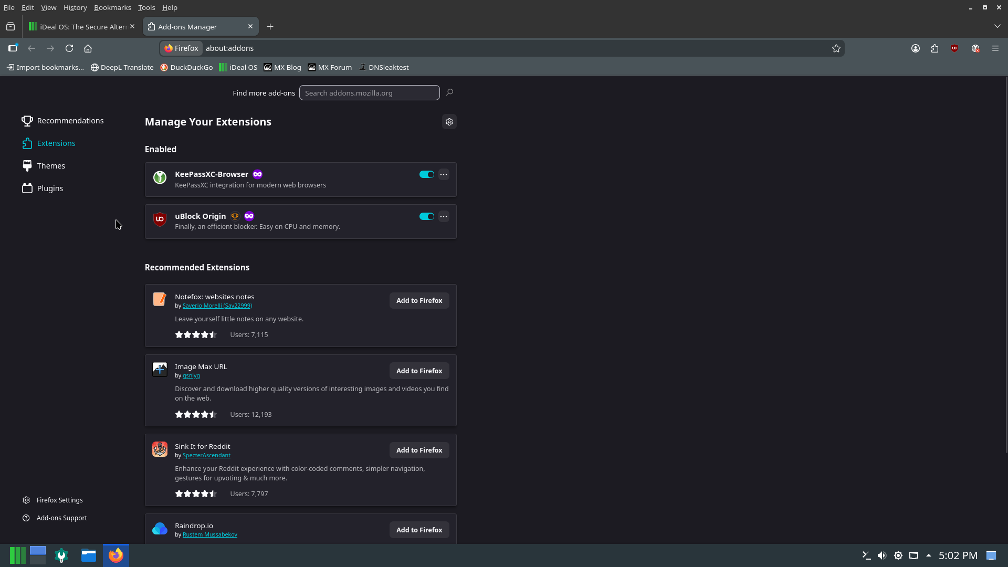Reload the current page
Image resolution: width=1008 pixels, height=567 pixels.
coord(69,48)
